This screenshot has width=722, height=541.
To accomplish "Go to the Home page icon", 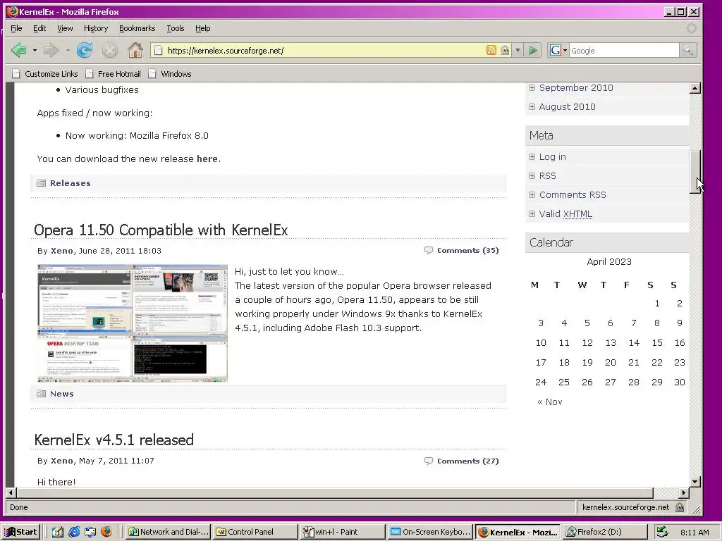I will 135,50.
